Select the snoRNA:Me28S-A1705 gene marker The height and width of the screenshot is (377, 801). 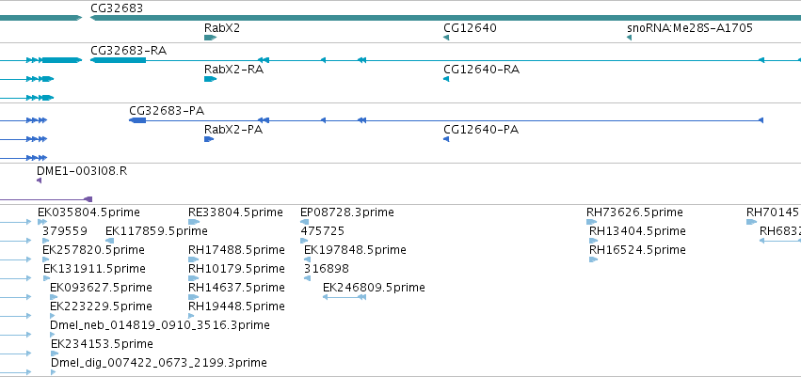coord(629,38)
